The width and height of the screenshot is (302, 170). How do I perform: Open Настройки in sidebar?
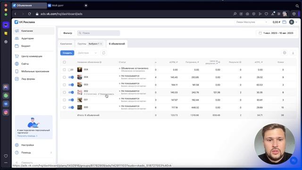tap(27, 145)
